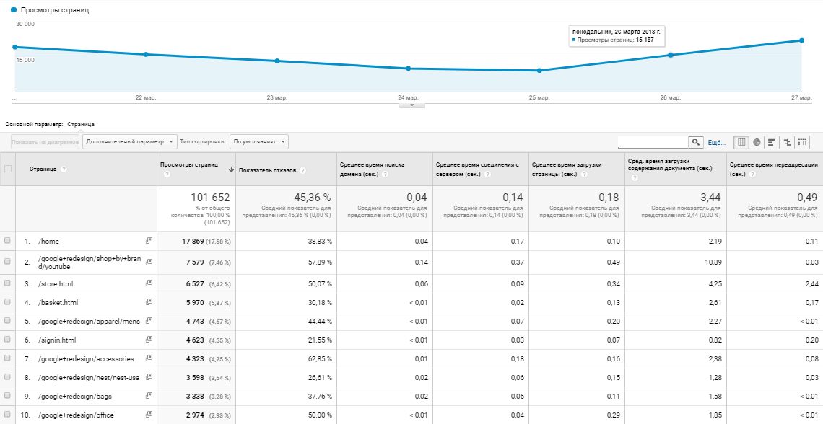Screen dimensions: 823x424
Task: Click the Ещё… advanced filter link
Action: [716, 143]
